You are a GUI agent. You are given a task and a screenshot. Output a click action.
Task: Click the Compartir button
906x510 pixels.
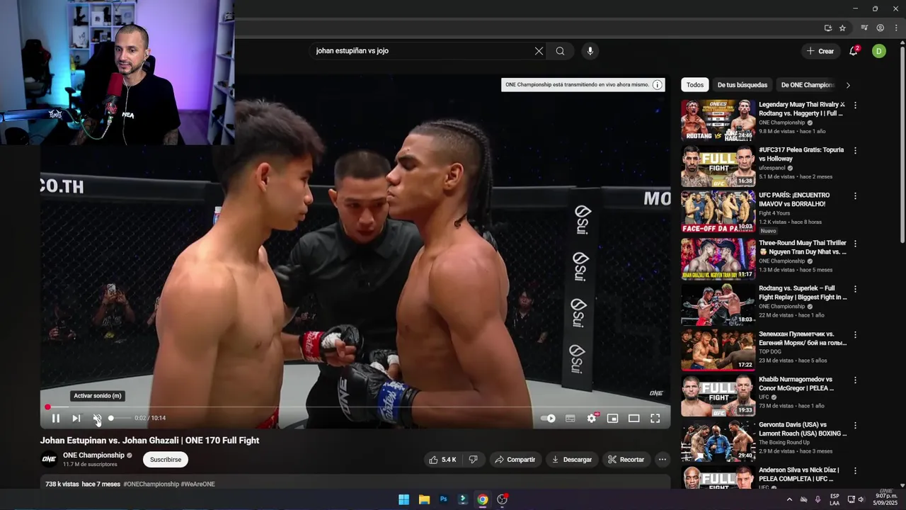click(515, 460)
